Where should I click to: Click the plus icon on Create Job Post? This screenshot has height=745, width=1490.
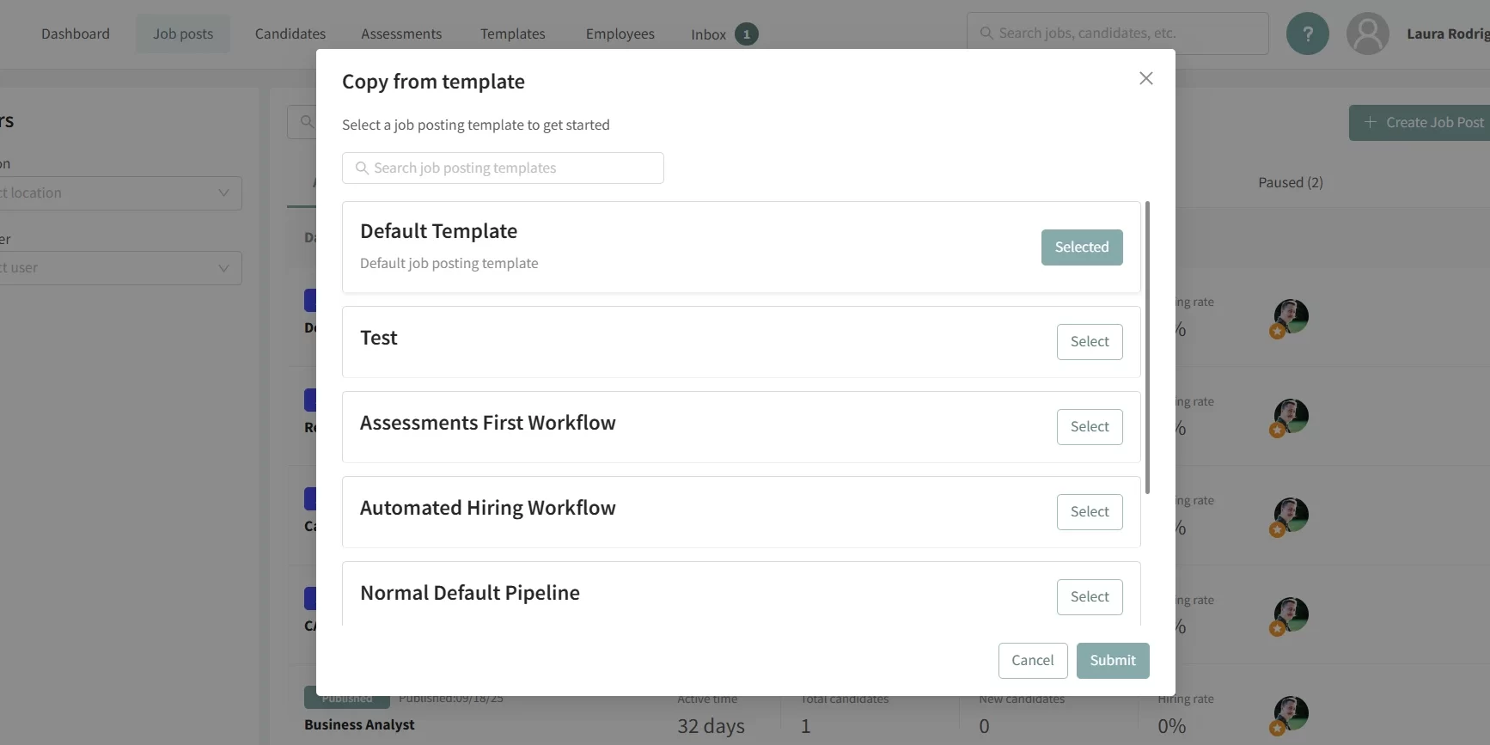(1371, 123)
